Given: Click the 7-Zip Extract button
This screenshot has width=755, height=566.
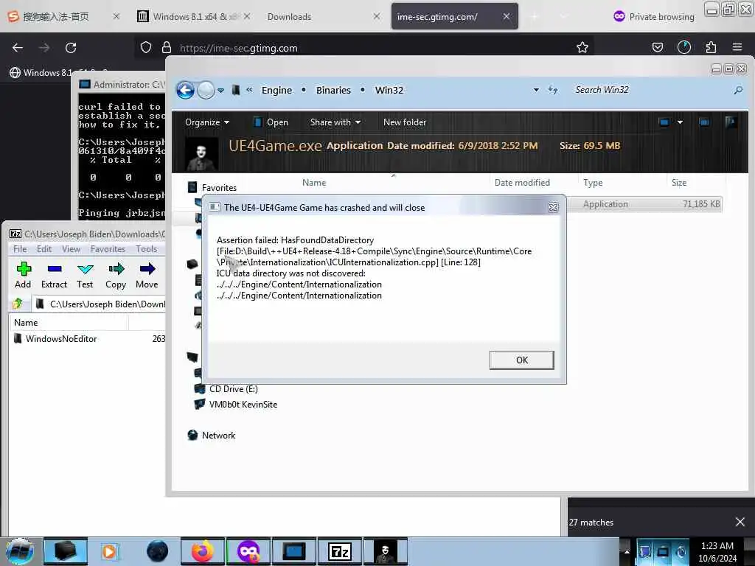Looking at the screenshot, I should 54,276.
